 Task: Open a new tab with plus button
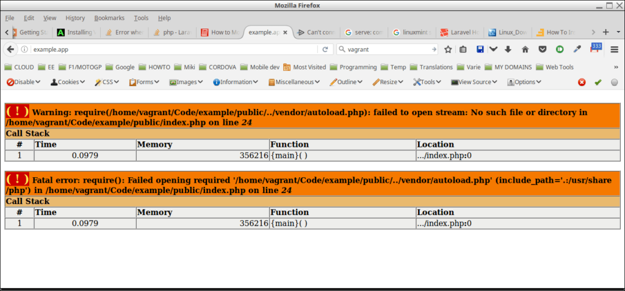pos(606,32)
